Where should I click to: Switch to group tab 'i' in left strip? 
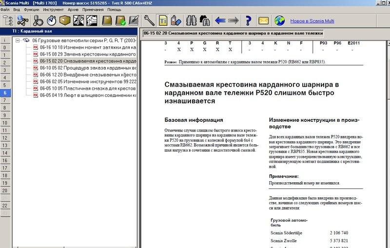pos(5,40)
